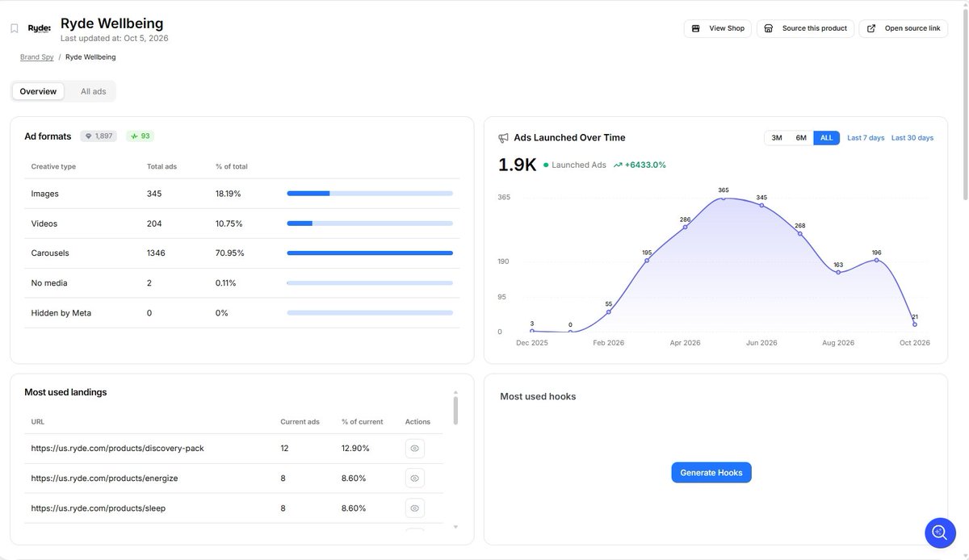Go to Brand Spy breadcrumb link
Image resolution: width=969 pixels, height=560 pixels.
coord(37,57)
